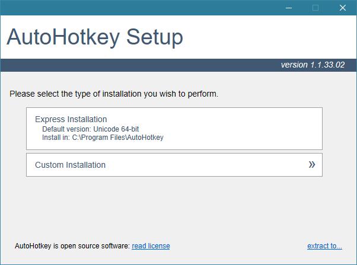Minimize the setup window
The width and height of the screenshot is (357, 265).
click(x=288, y=8)
